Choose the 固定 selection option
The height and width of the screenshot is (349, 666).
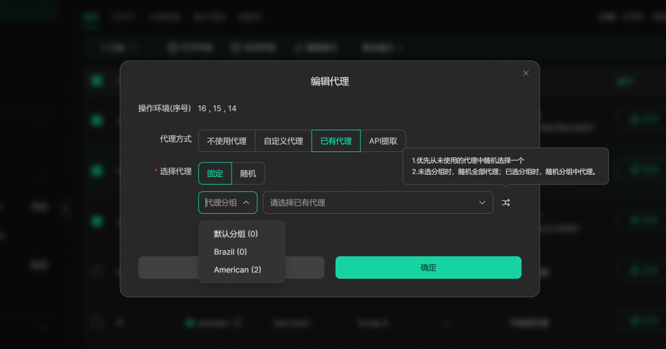[215, 174]
